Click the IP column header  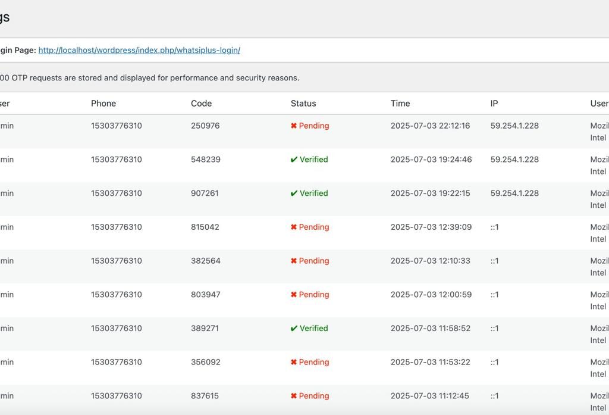pos(494,104)
